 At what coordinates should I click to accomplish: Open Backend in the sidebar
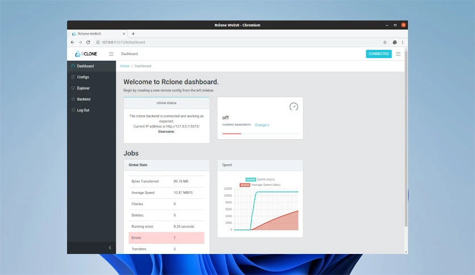click(x=91, y=99)
